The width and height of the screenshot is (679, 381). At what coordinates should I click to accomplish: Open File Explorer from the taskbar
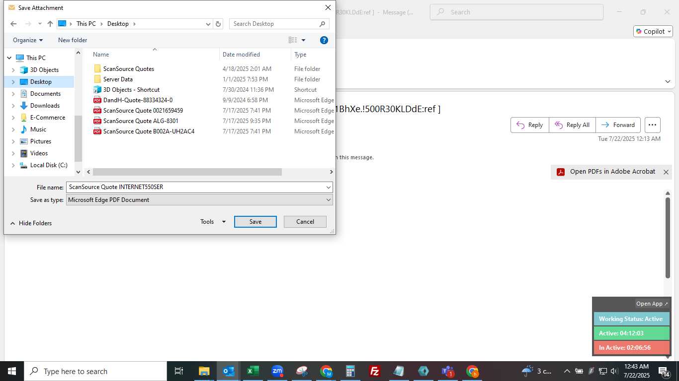pos(204,371)
